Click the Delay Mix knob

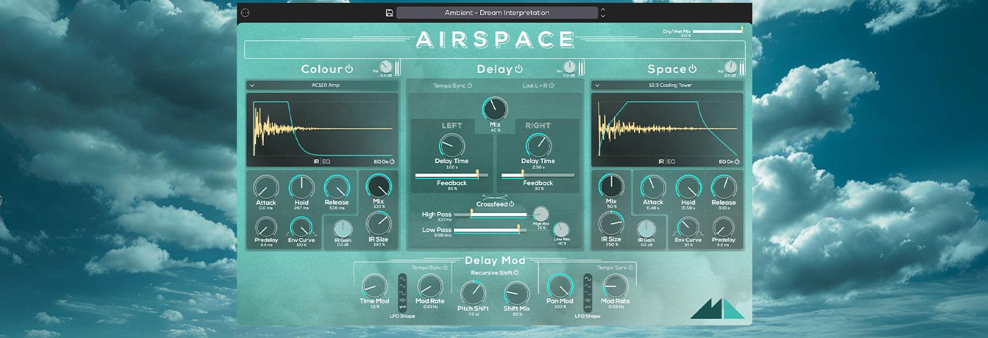click(495, 109)
